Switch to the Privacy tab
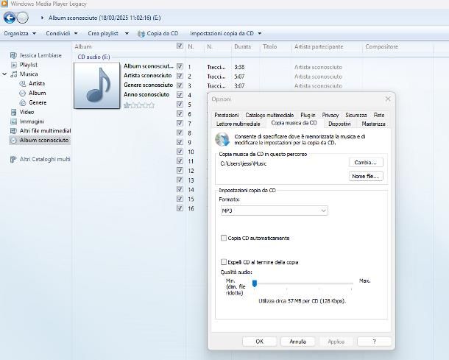The height and width of the screenshot is (360, 449). click(x=330, y=115)
